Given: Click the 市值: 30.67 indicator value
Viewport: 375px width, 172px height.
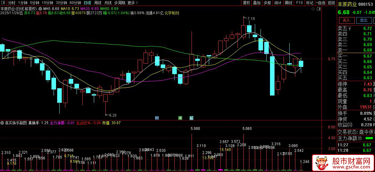Looking at the screenshot, I should tap(111, 123).
